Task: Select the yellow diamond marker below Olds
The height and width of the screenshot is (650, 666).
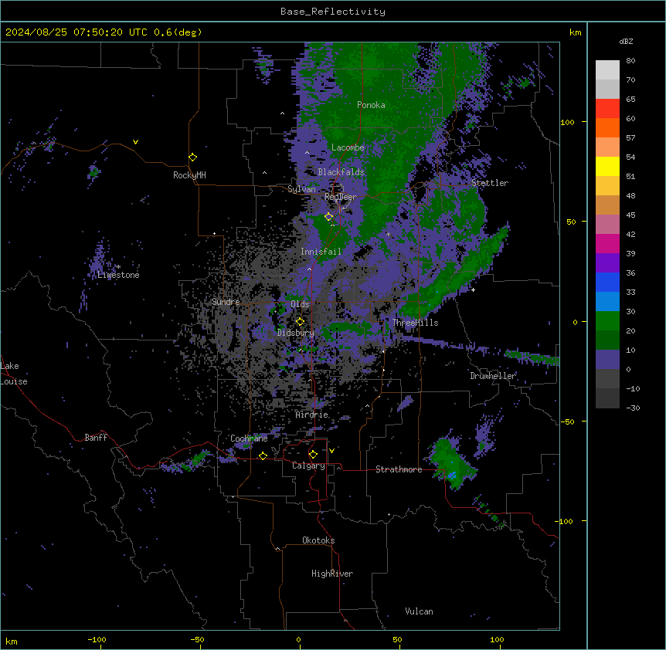Action: coord(300,322)
